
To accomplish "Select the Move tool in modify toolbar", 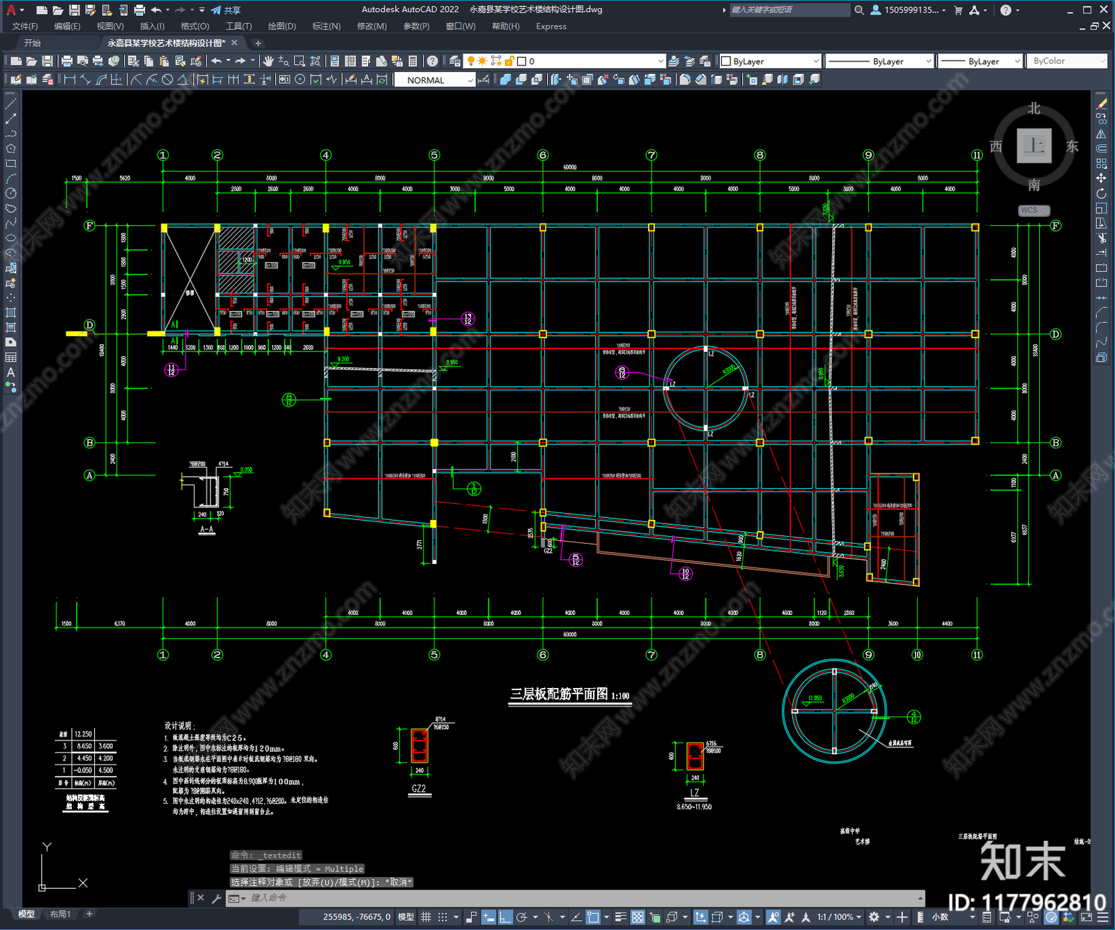I will pos(1101,178).
